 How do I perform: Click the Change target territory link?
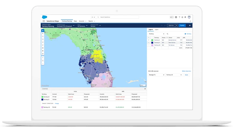[57, 103]
